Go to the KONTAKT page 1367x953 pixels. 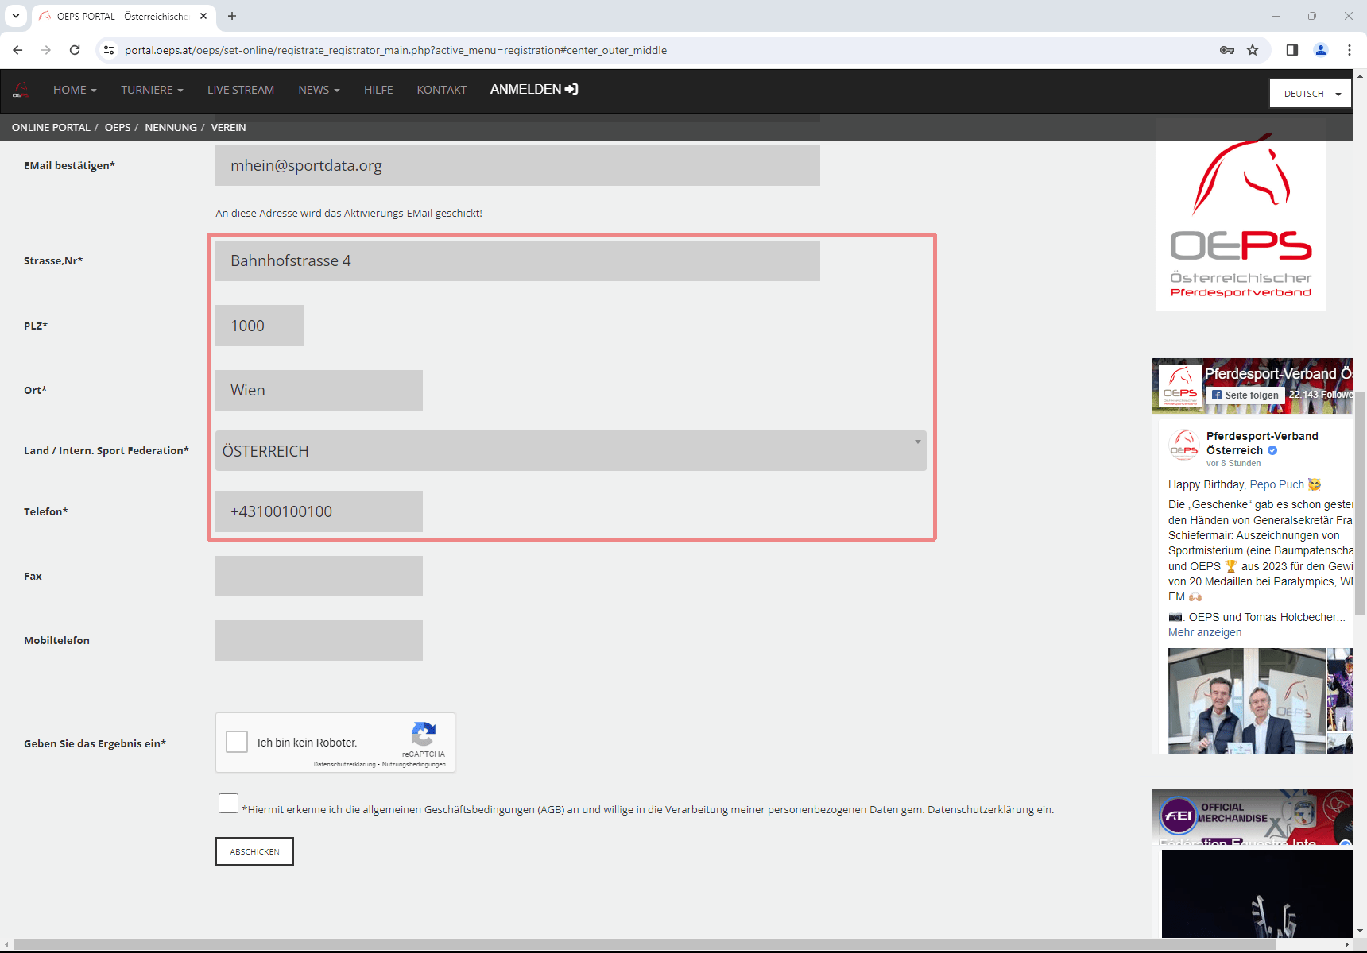pos(441,90)
